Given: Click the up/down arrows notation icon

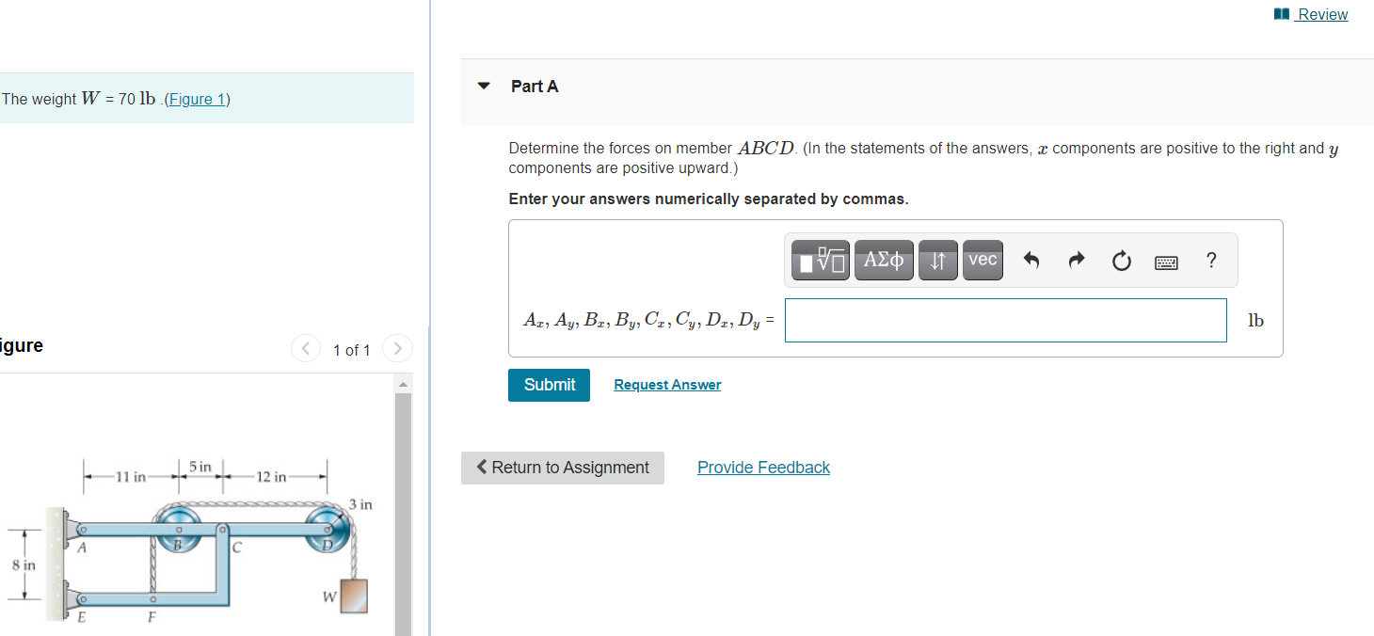Looking at the screenshot, I should click(x=937, y=260).
